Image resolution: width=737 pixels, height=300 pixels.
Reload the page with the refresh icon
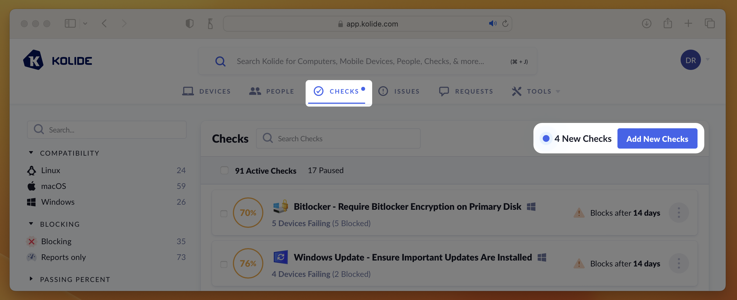[x=505, y=23]
